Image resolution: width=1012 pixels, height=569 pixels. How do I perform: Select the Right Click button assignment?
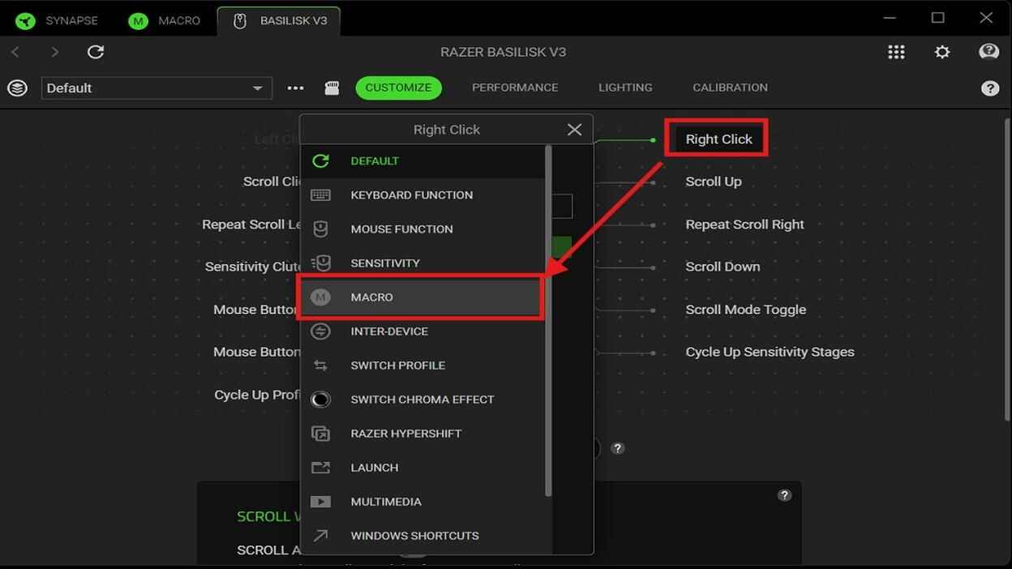719,139
